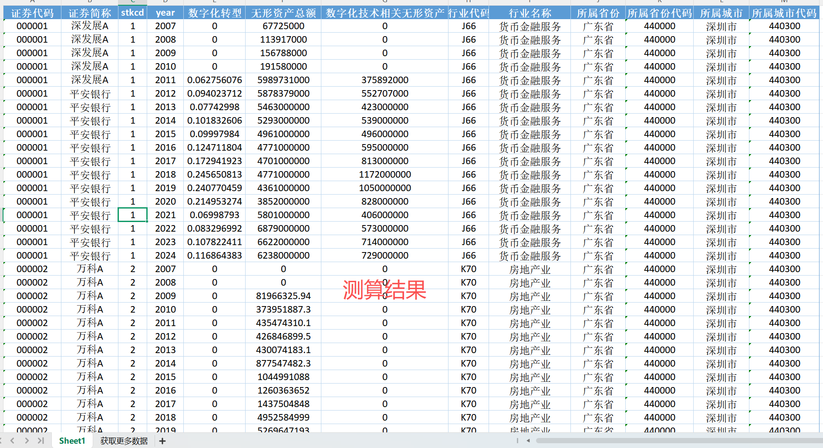Click the cell with value 5463000000
This screenshot has height=448, width=823.
click(283, 107)
